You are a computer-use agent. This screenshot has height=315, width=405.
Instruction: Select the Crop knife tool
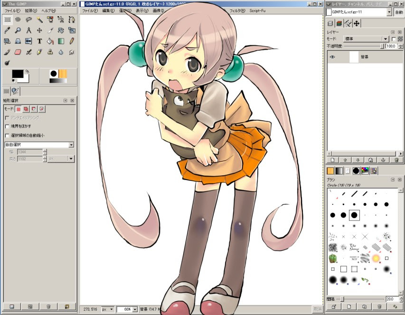coord(50,30)
